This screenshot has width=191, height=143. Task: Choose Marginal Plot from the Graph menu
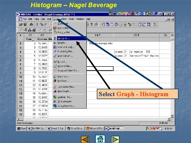70,32
